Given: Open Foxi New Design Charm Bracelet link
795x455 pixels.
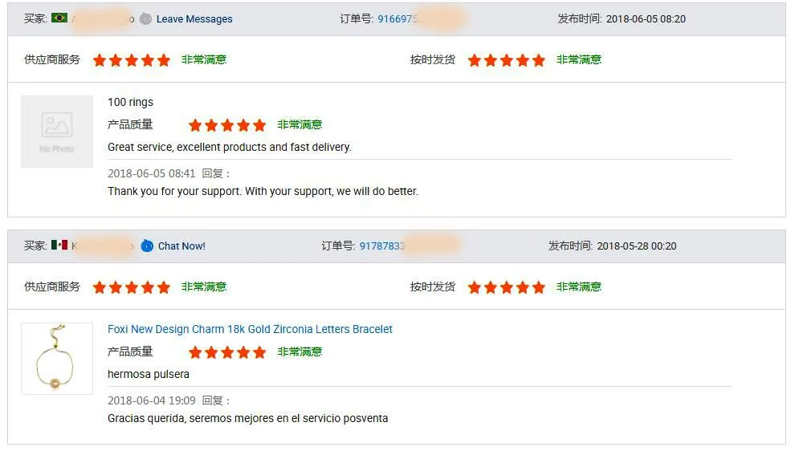Looking at the screenshot, I should pyautogui.click(x=250, y=329).
